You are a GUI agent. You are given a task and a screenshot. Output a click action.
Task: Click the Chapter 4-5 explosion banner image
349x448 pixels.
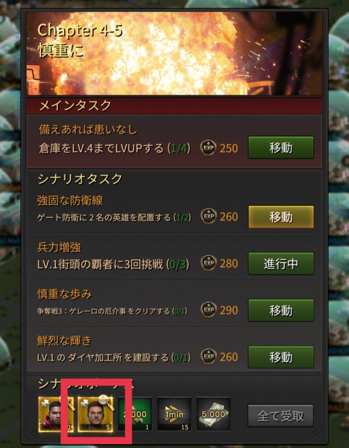pyautogui.click(x=174, y=53)
